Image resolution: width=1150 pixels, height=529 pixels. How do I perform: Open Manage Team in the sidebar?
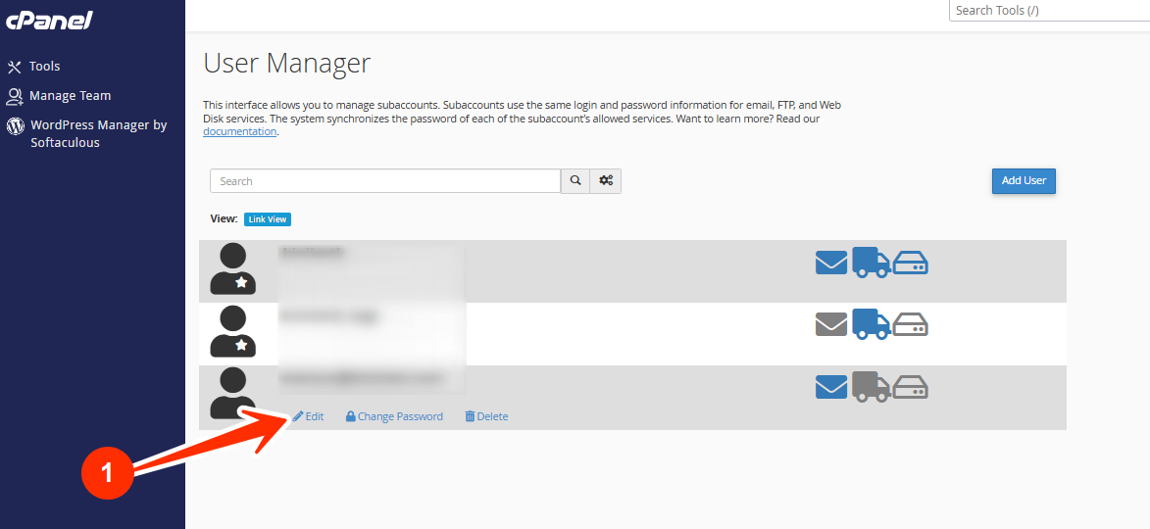71,95
